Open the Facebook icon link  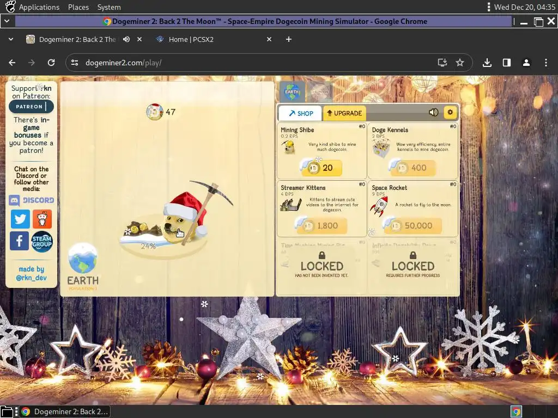(19, 241)
